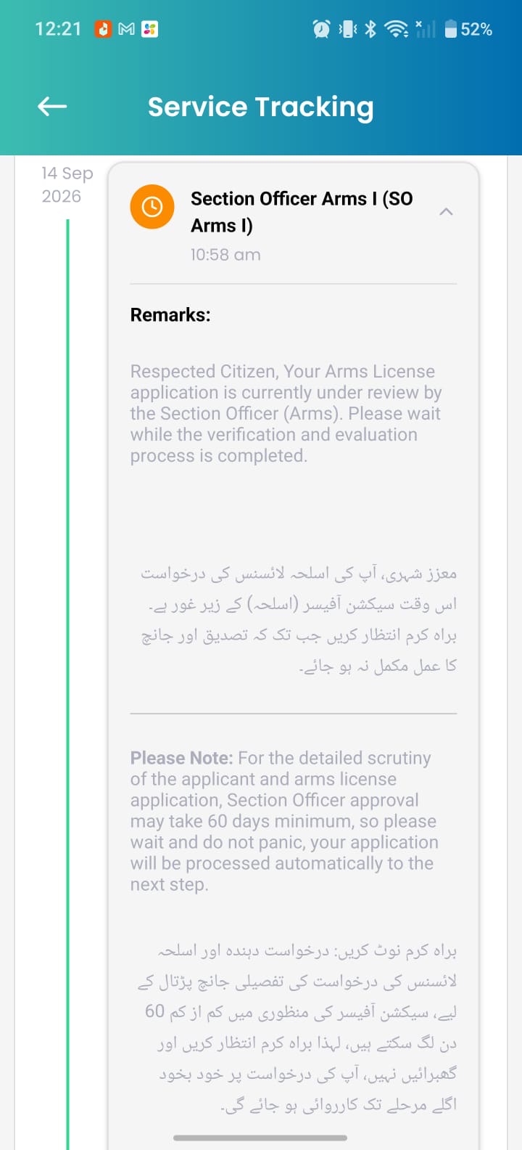This screenshot has width=522, height=1150.
Task: Tap the bottom navigation gesture handle
Action: tap(260, 1138)
